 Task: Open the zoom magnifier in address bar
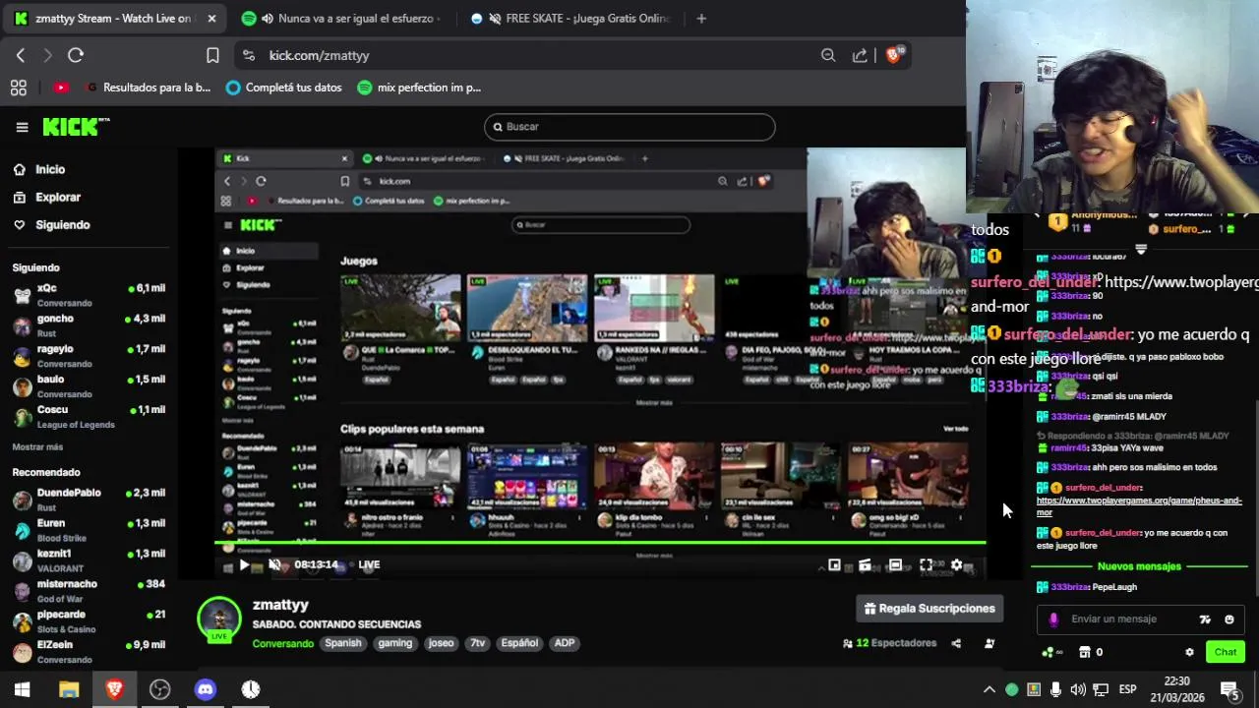coord(828,56)
